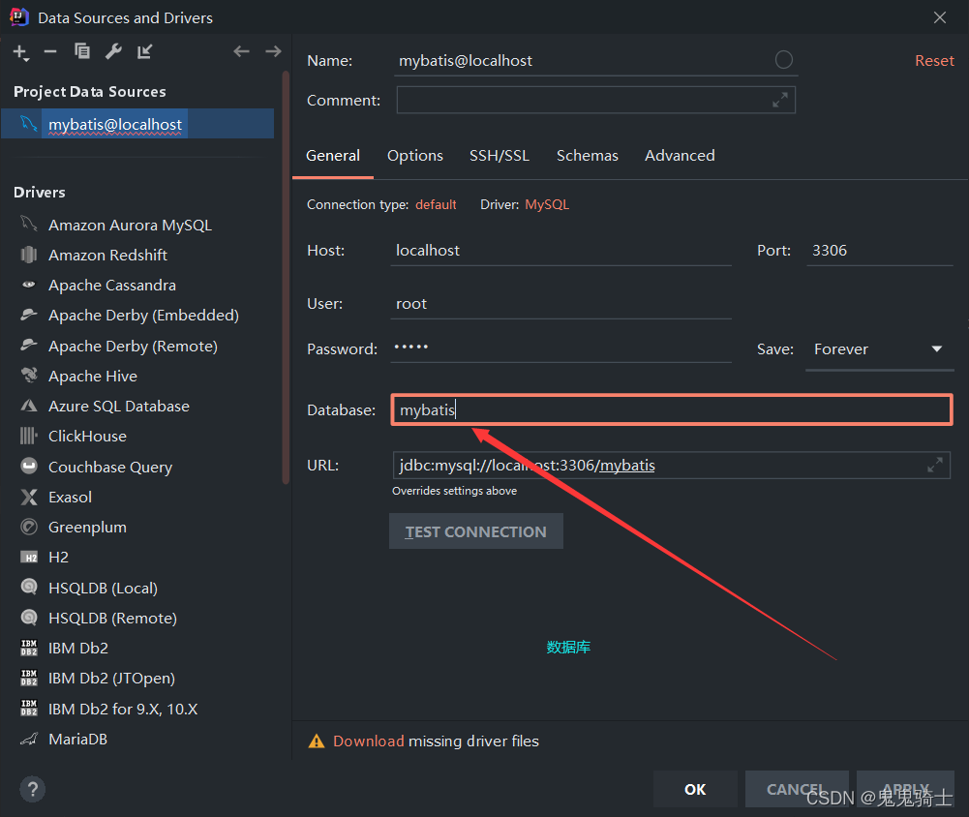This screenshot has width=969, height=817.
Task: Expand the Comment field editor
Action: click(780, 100)
